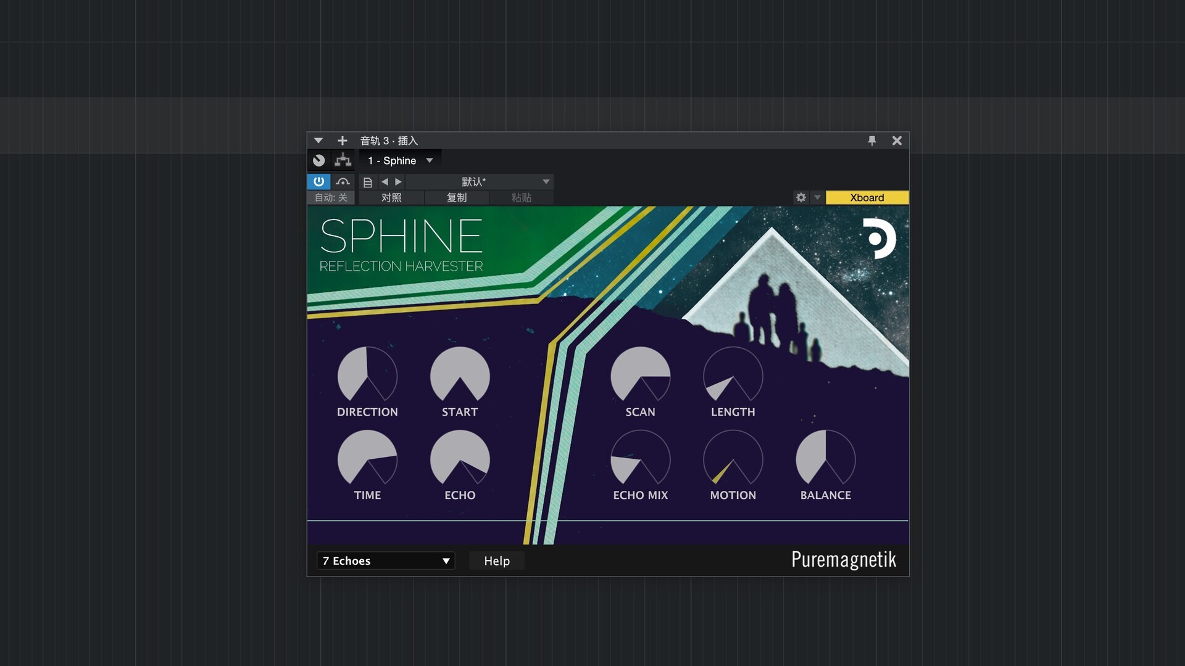
Task: Open the Help button
Action: (x=497, y=561)
